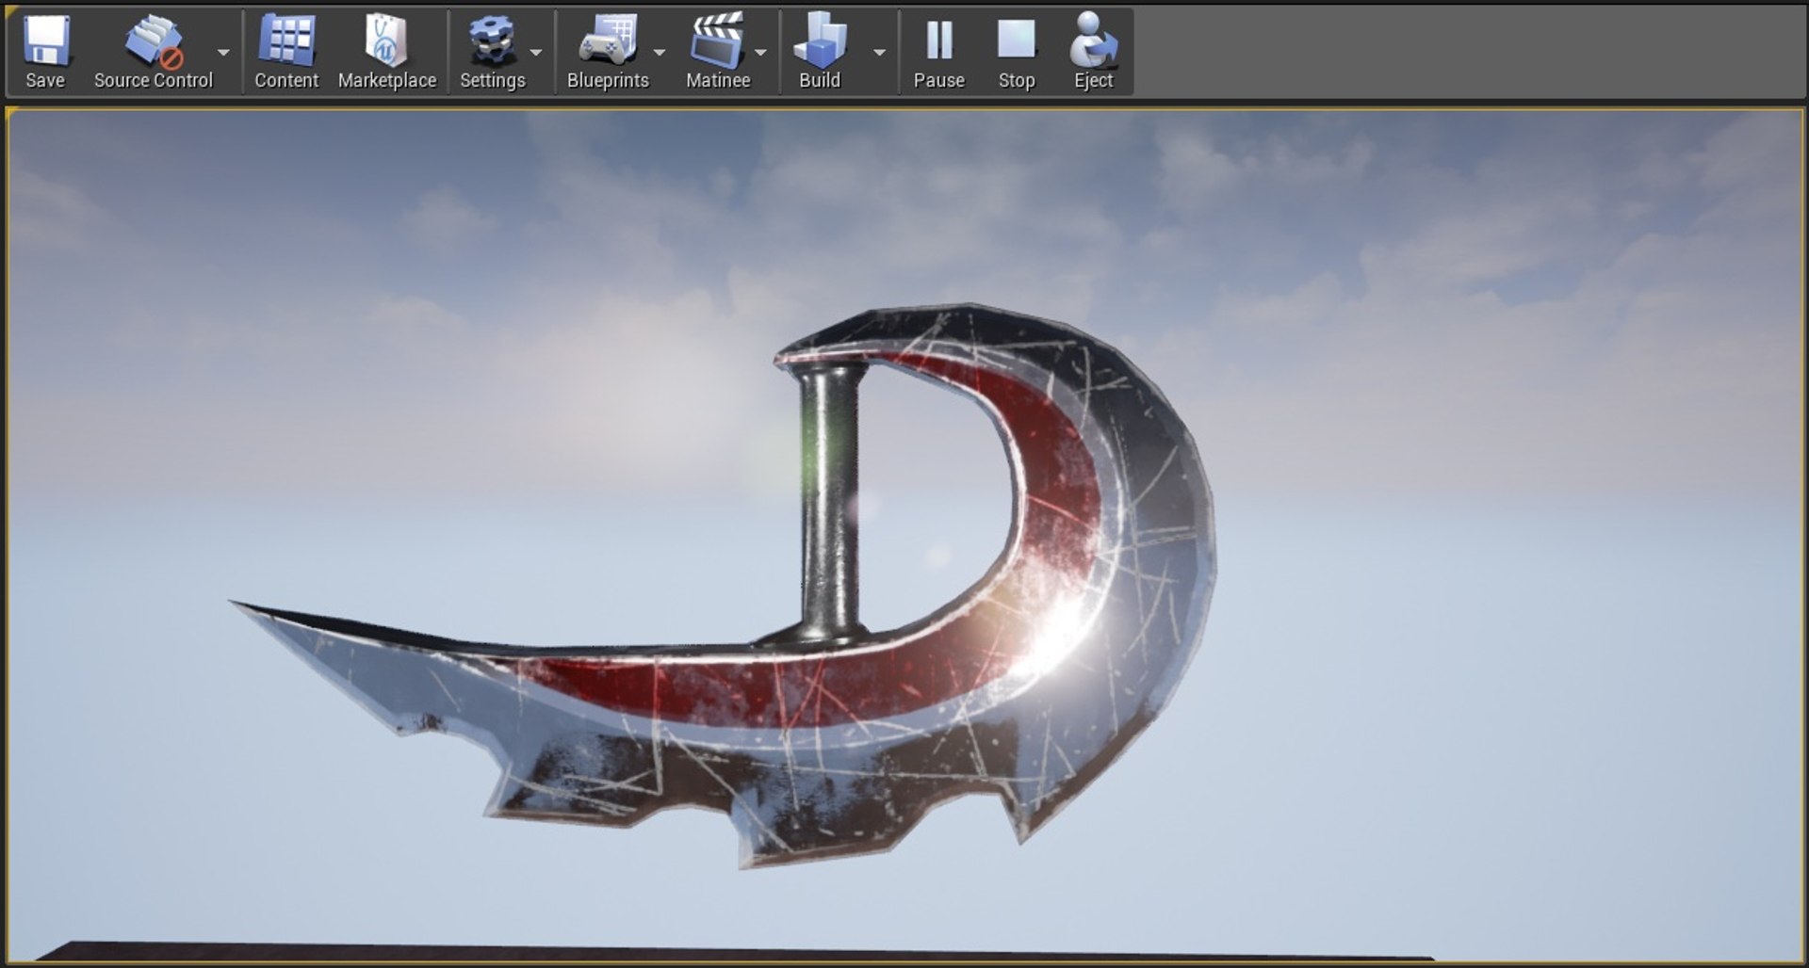Expand the Settings dropdown arrow
The image size is (1809, 968).
536,53
